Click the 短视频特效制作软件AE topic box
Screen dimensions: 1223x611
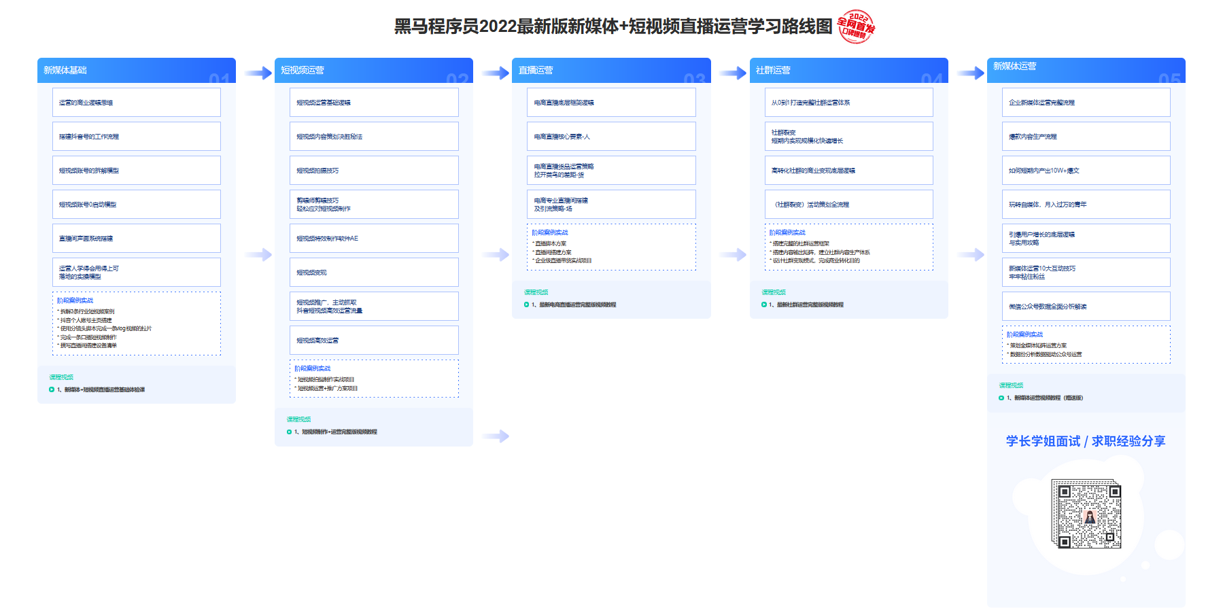pyautogui.click(x=374, y=239)
